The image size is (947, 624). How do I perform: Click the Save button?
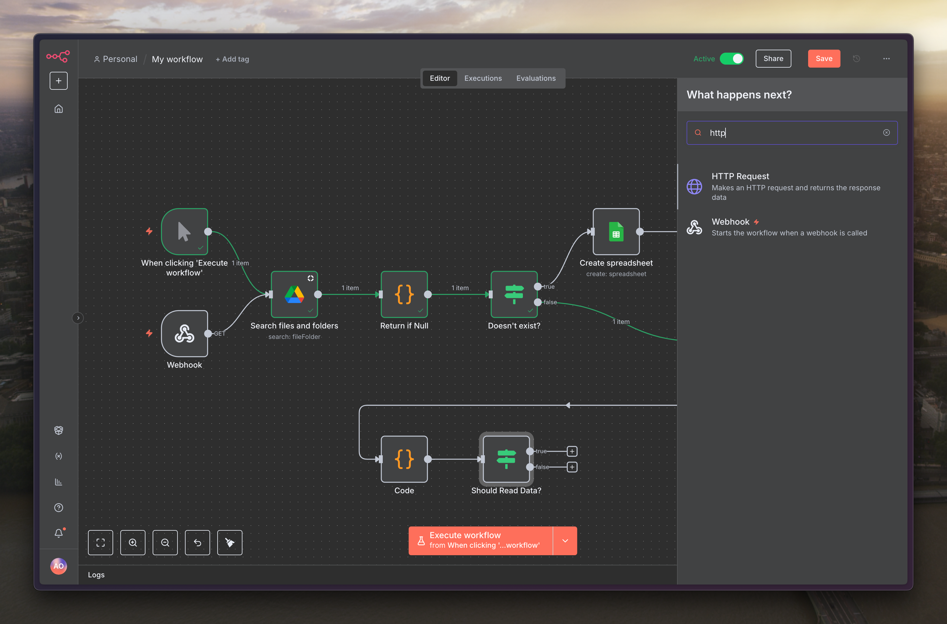click(x=824, y=59)
